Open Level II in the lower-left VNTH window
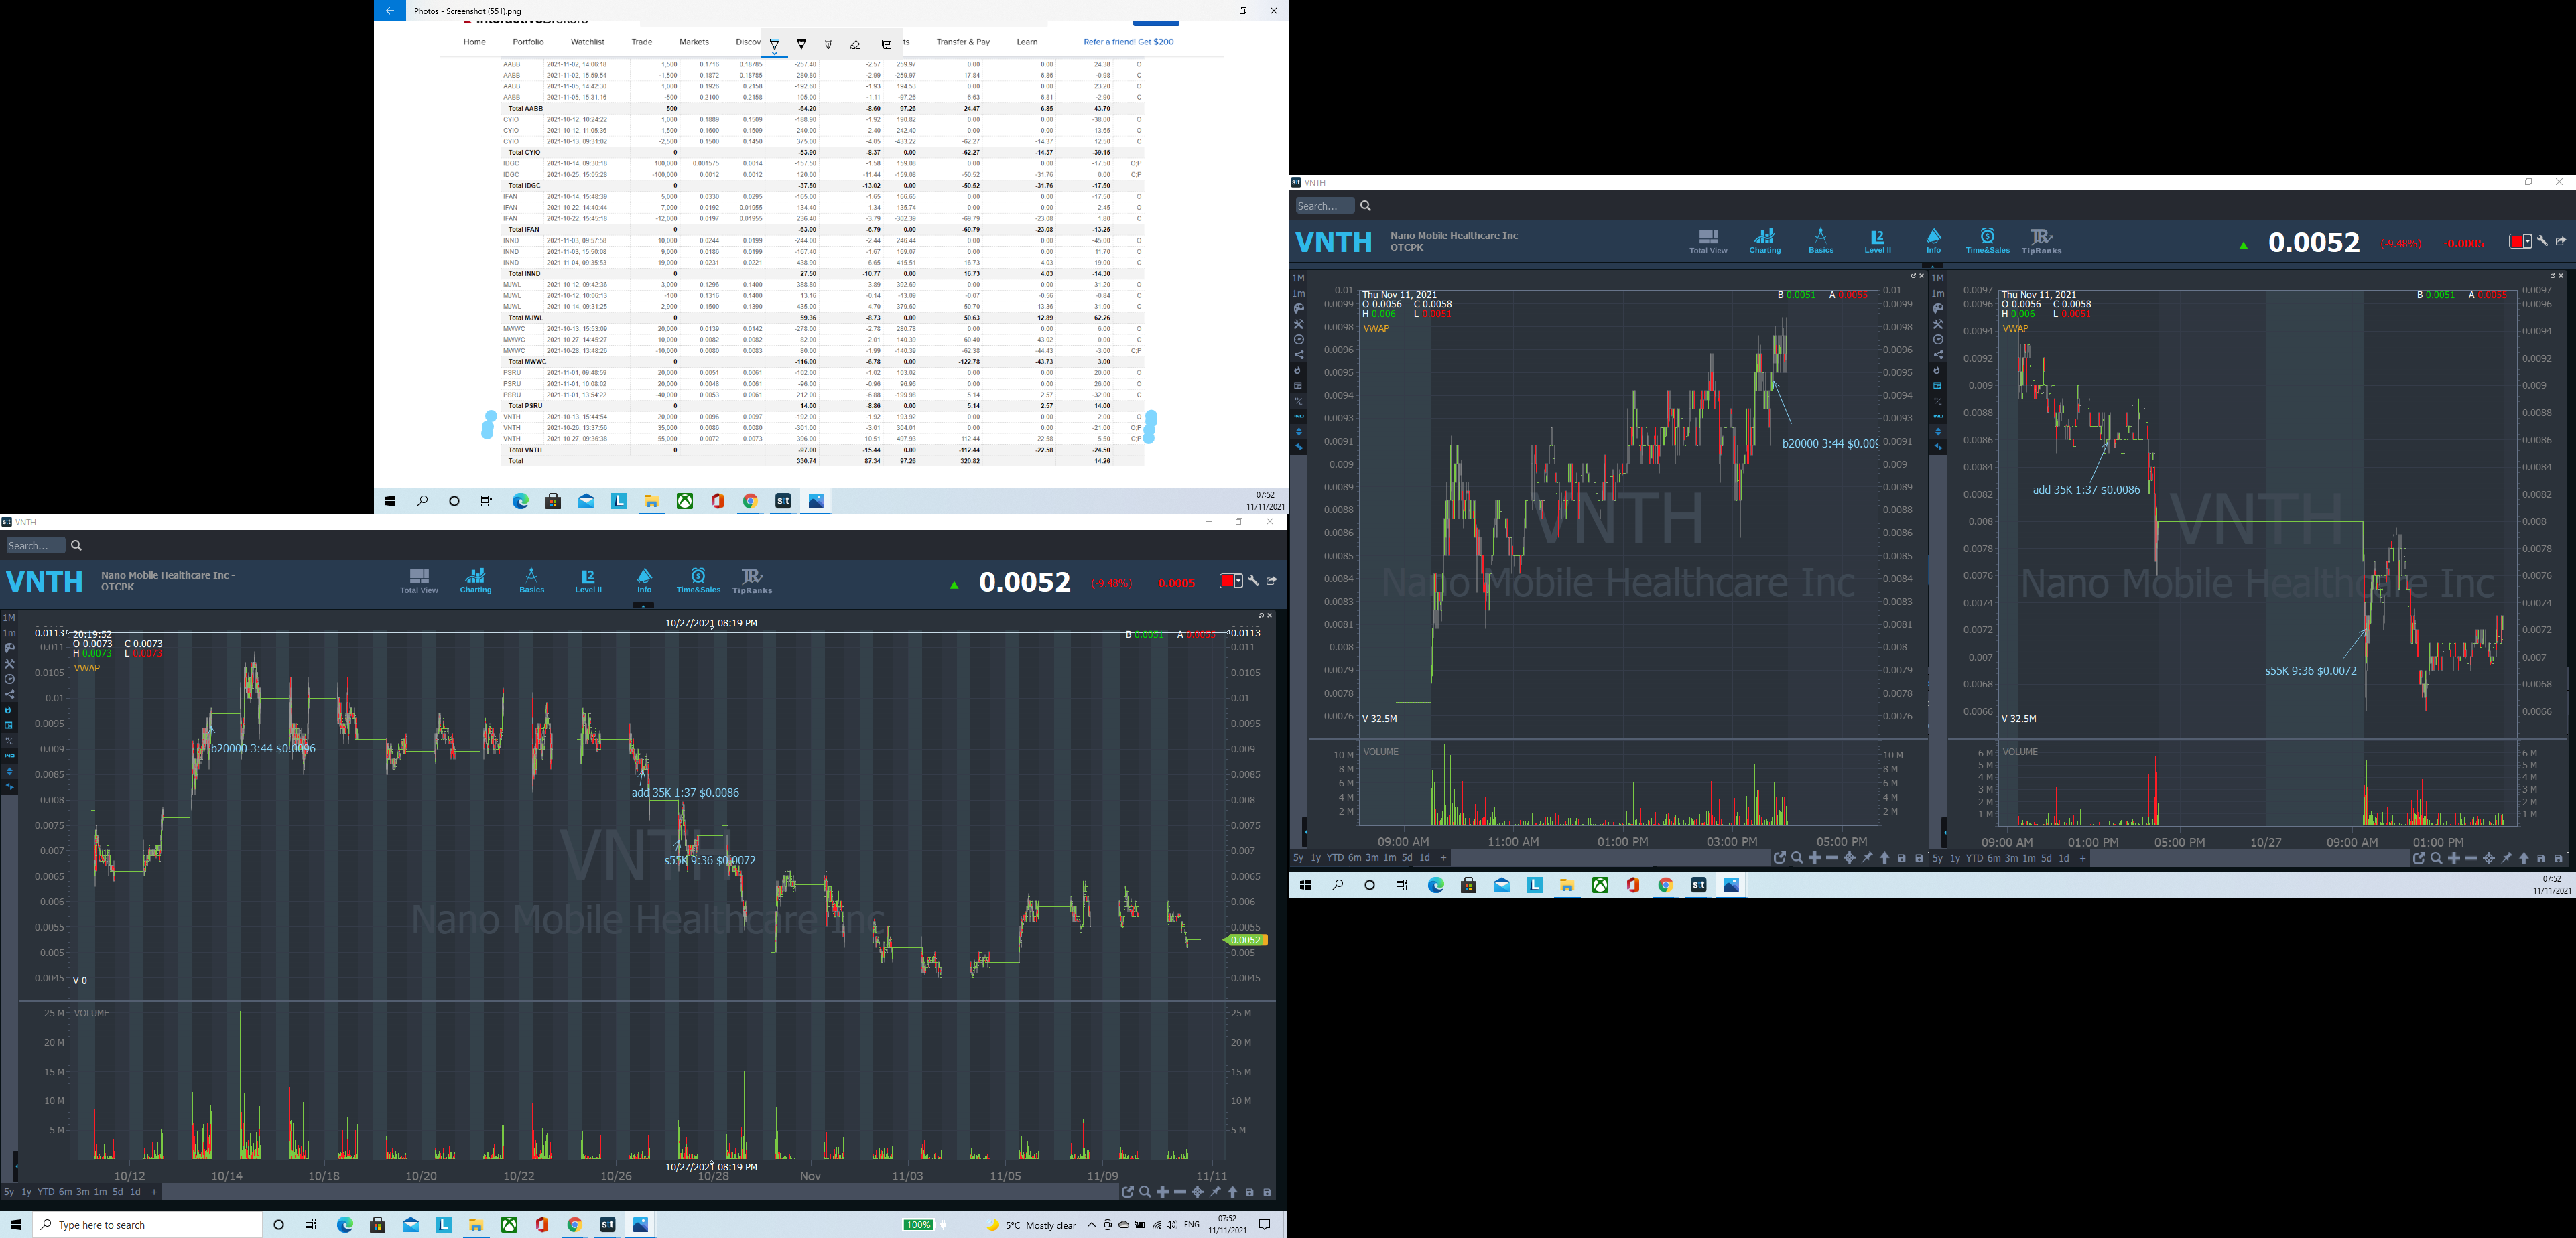The width and height of the screenshot is (2576, 1238). click(588, 580)
